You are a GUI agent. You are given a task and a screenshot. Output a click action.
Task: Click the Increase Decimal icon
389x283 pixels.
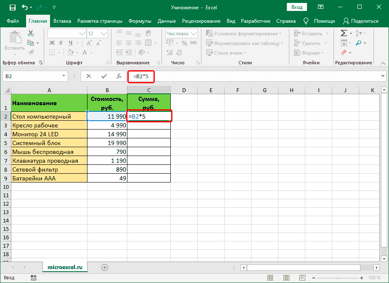170,53
